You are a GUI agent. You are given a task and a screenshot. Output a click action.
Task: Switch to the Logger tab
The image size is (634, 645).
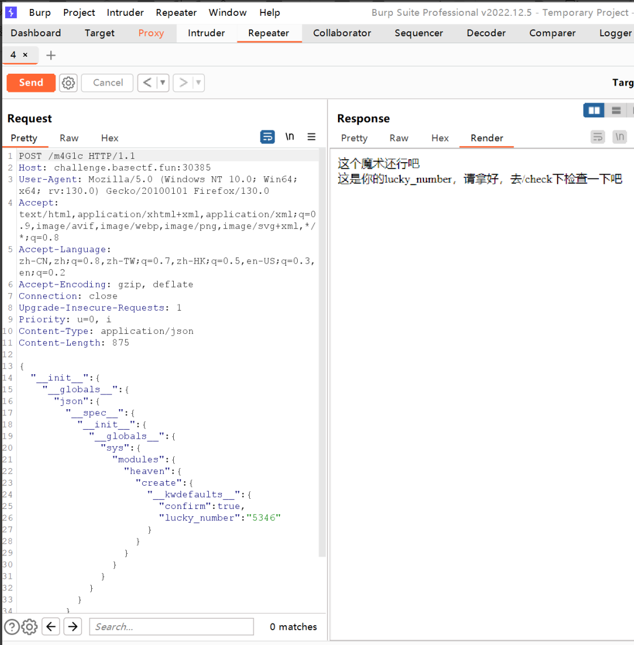pyautogui.click(x=615, y=33)
